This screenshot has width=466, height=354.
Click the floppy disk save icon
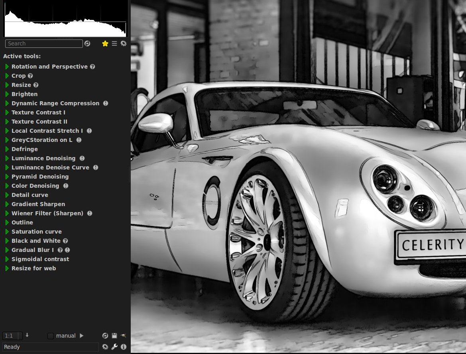(x=114, y=336)
